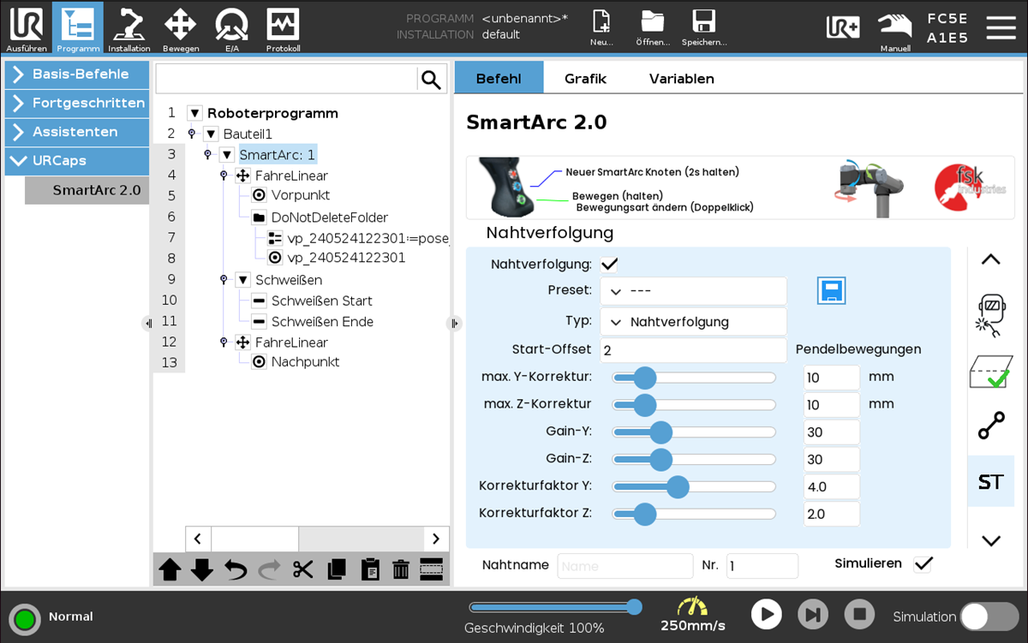This screenshot has height=643, width=1028.
Task: Move node up with the up arrow
Action: tap(170, 569)
